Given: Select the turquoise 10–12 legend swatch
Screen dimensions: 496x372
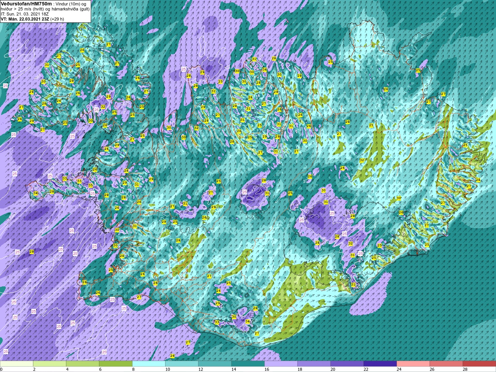Looking at the screenshot, I should point(182,364).
